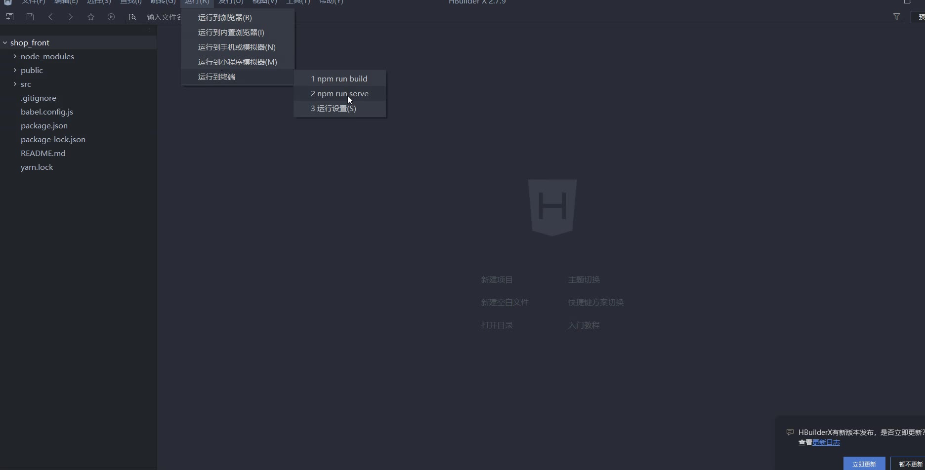Click the 立即更新 button
The height and width of the screenshot is (470, 925).
864,464
